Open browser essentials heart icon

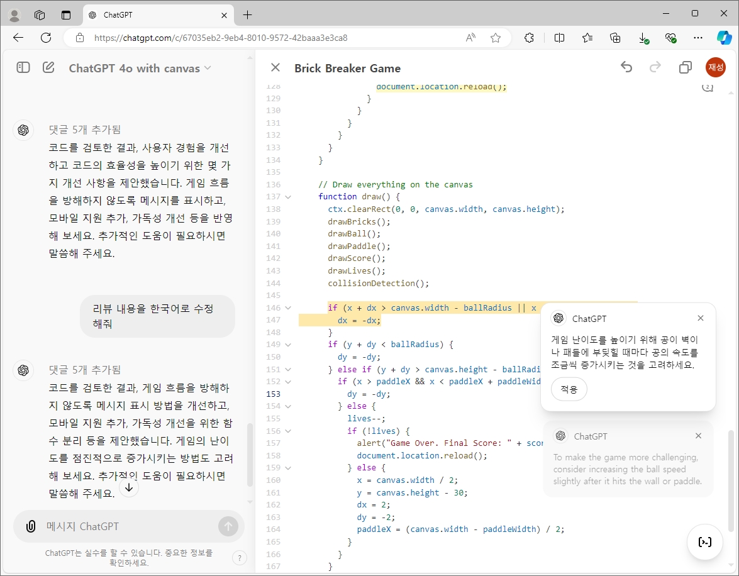670,38
